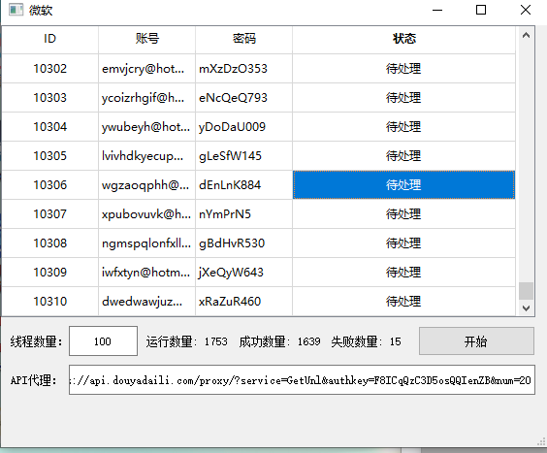
Task: Close the 微软 window
Action: click(526, 10)
